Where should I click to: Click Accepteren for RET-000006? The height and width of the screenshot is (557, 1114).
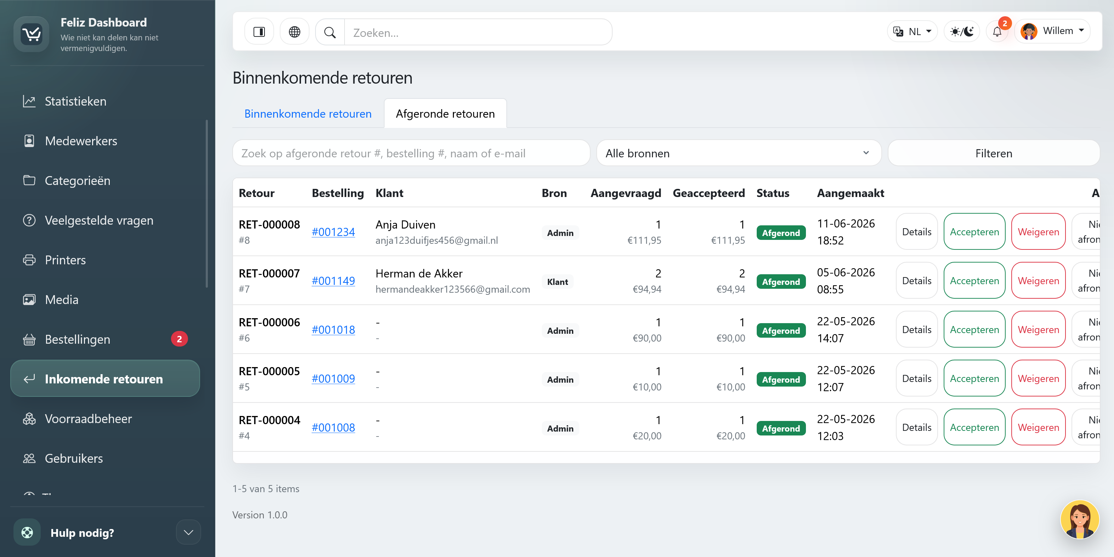pyautogui.click(x=974, y=330)
